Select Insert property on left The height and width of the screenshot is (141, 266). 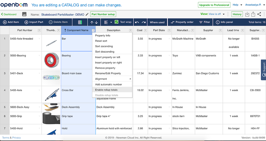click(112, 57)
